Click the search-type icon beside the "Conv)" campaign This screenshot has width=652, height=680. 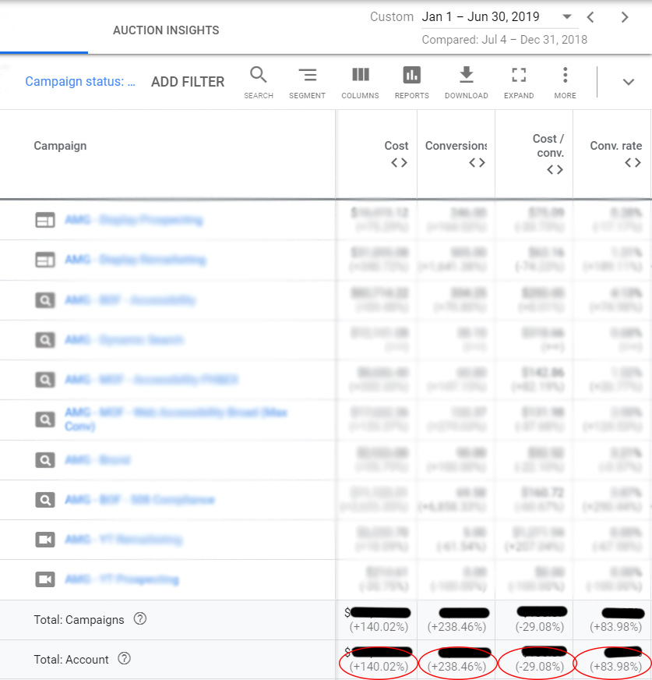click(x=45, y=420)
